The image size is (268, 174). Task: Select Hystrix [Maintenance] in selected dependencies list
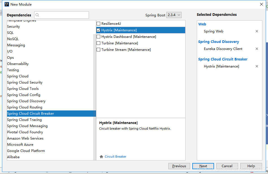coord(221,66)
